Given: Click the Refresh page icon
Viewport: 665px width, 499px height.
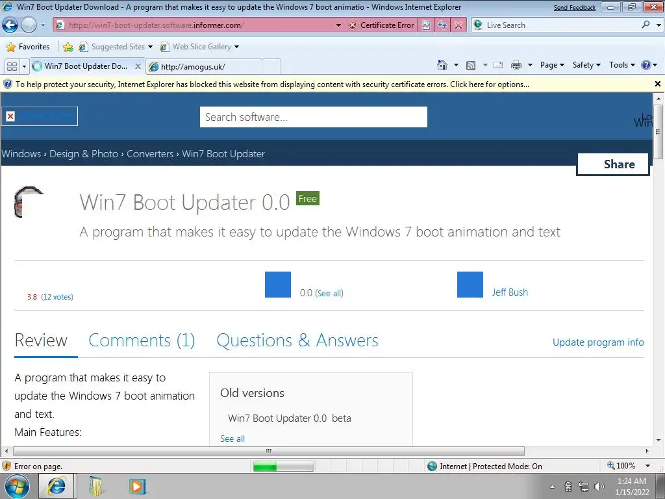Looking at the screenshot, I should coord(442,25).
